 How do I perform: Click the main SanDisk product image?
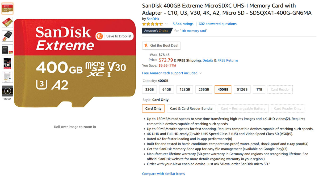75,63
